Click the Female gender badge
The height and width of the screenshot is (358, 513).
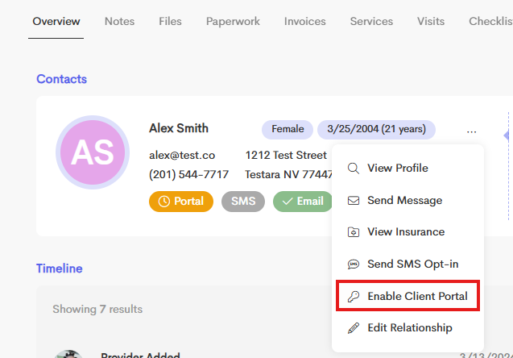coord(288,129)
